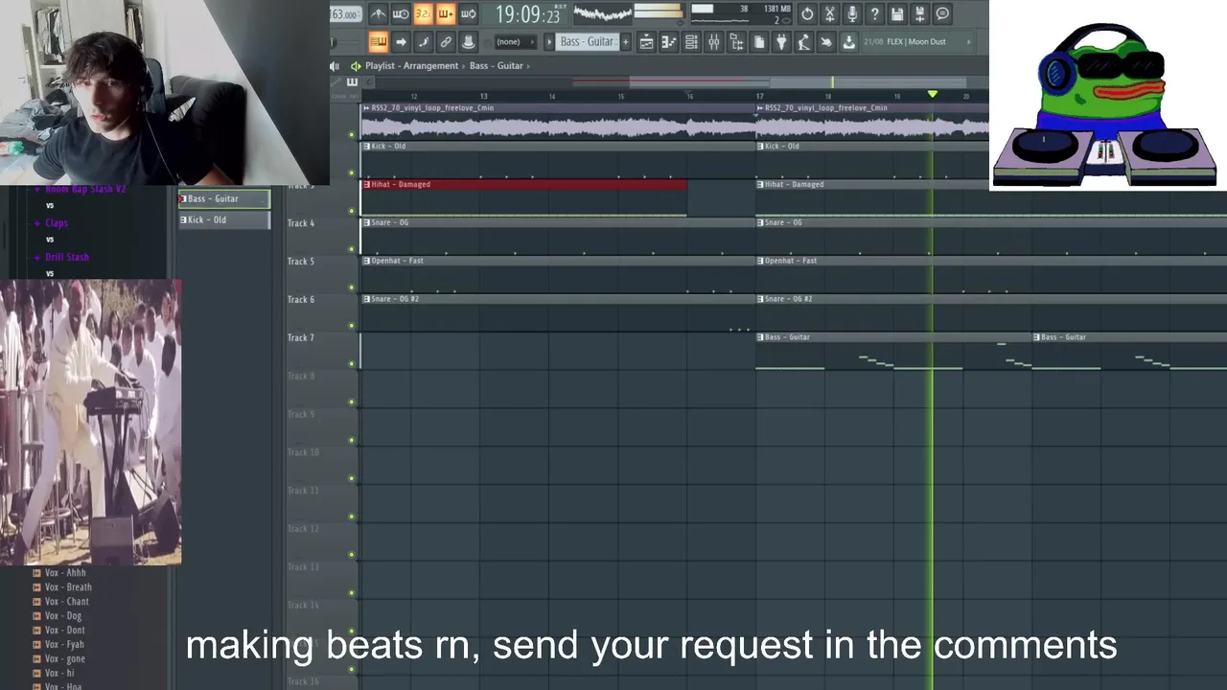Open the Playlist view icon
Screen dimensions: 1227x690
(x=646, y=42)
